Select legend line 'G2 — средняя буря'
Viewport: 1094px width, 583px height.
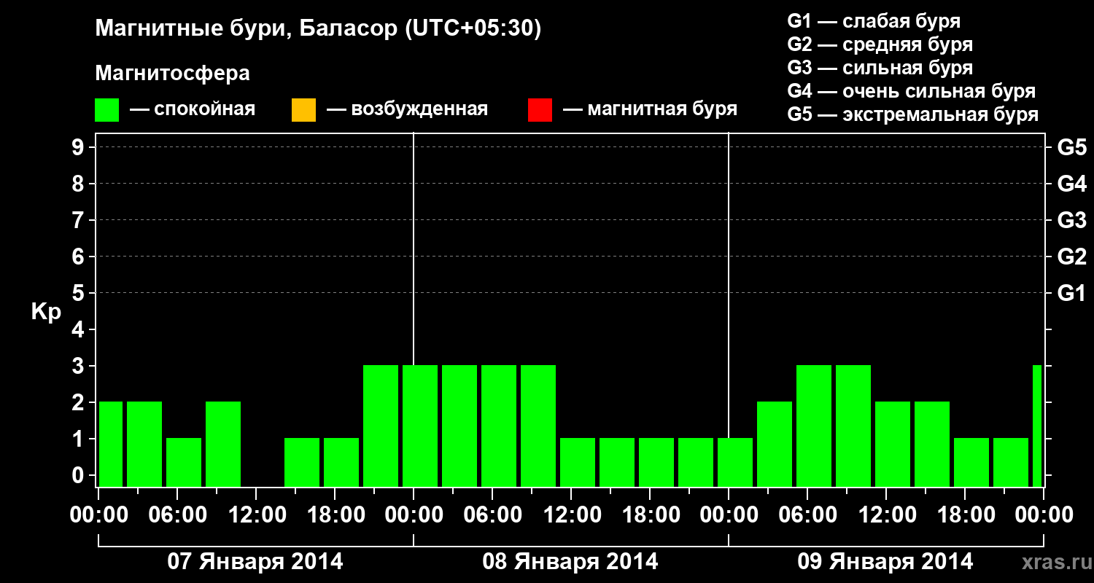tap(880, 44)
